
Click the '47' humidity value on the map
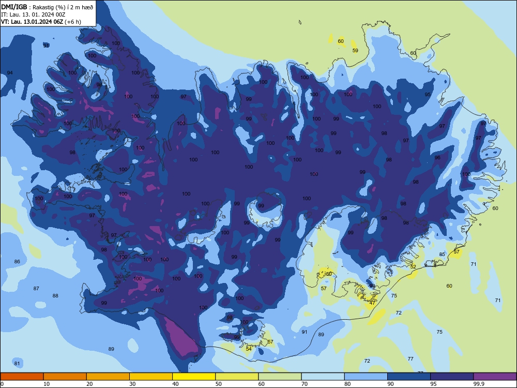(372, 303)
